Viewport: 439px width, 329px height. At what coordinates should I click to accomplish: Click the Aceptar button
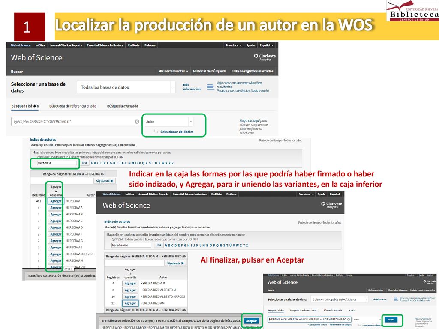click(251, 321)
